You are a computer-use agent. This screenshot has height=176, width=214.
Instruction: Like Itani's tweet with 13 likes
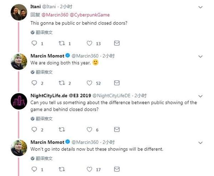point(90,43)
